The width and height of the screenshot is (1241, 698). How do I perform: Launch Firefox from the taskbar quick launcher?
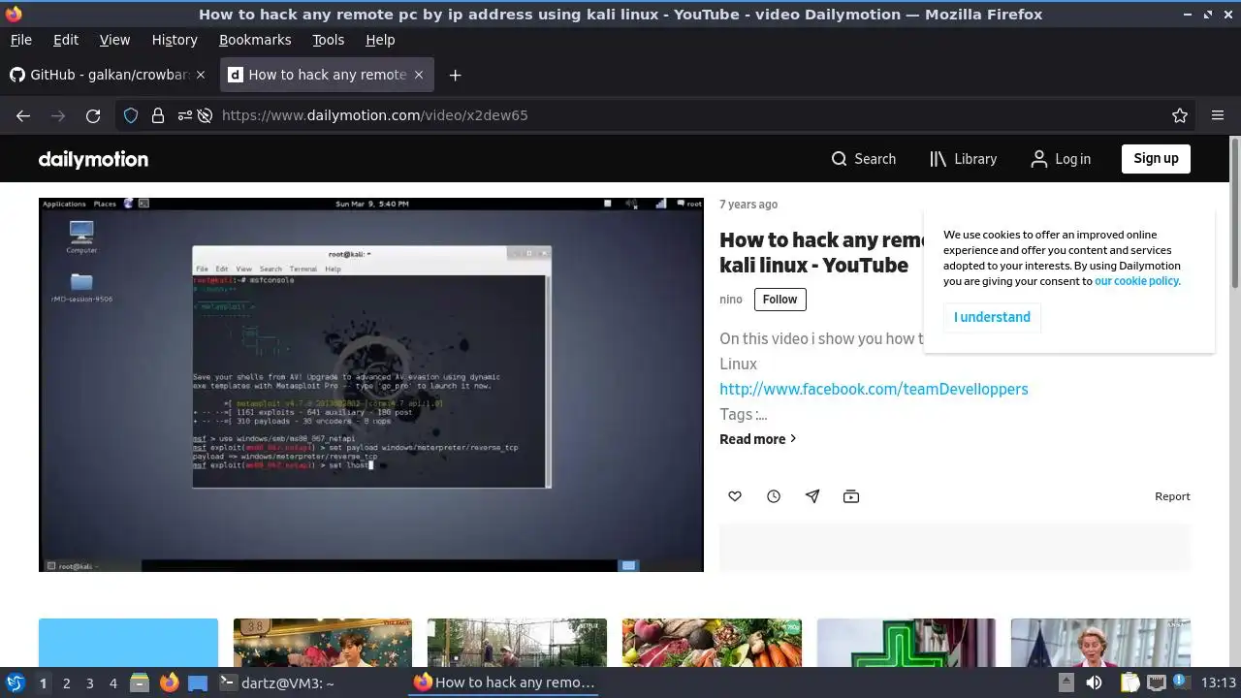pyautogui.click(x=170, y=682)
